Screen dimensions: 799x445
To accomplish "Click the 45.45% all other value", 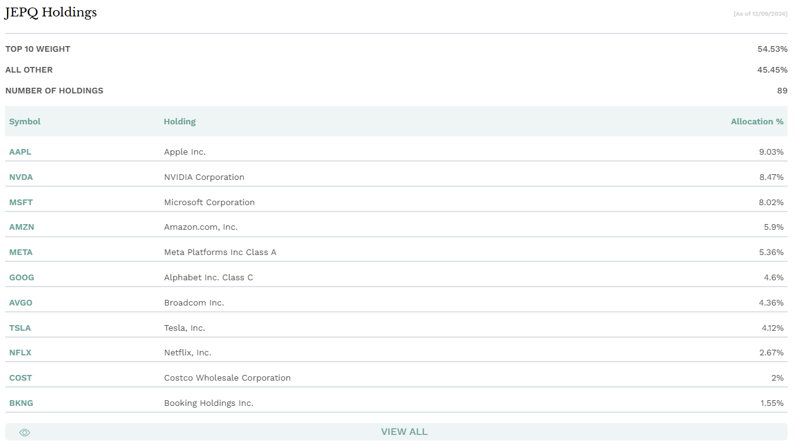I will [x=772, y=70].
